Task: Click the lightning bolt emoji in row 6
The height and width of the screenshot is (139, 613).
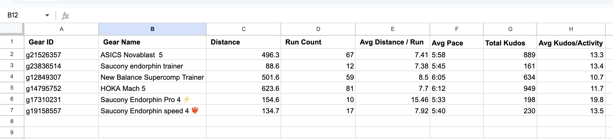Action: tap(186, 99)
